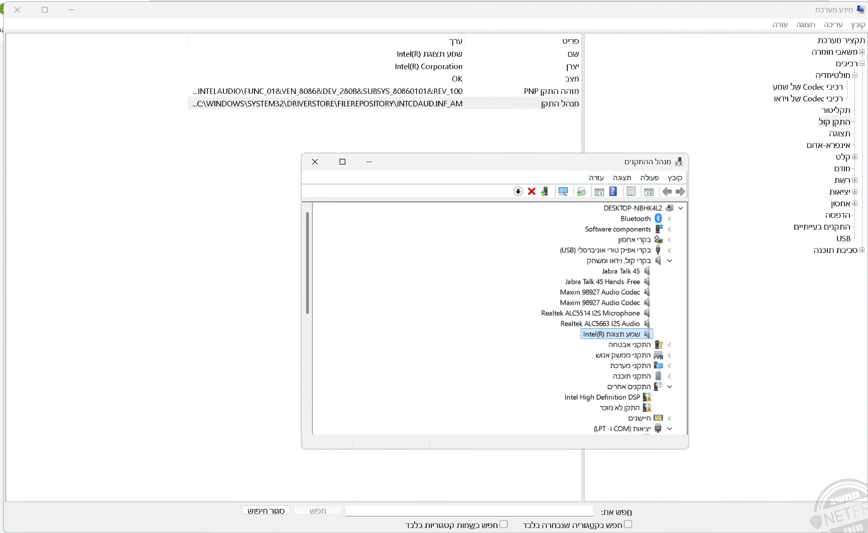Enable 'חפש בשמות קטגוריות בלבד' option
This screenshot has width=868, height=533.
[504, 524]
